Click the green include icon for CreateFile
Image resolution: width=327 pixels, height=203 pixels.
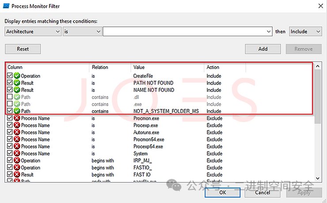(17, 76)
